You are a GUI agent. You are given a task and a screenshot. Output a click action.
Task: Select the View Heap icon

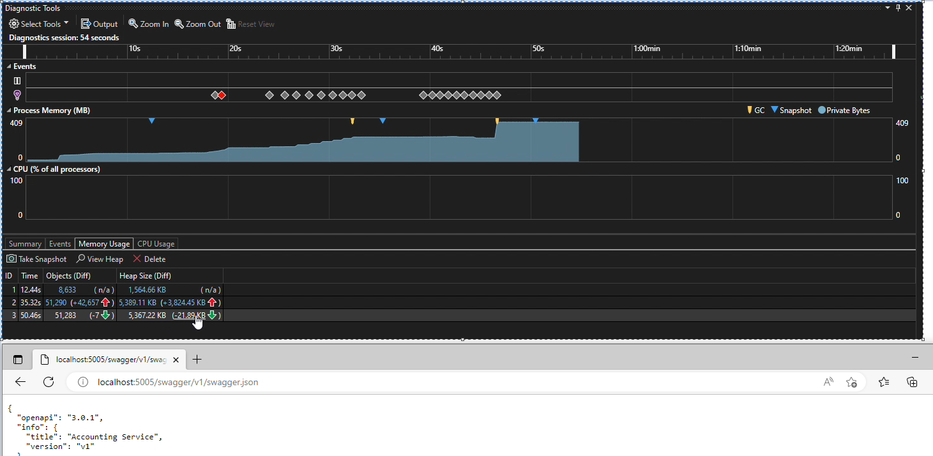[x=80, y=259]
